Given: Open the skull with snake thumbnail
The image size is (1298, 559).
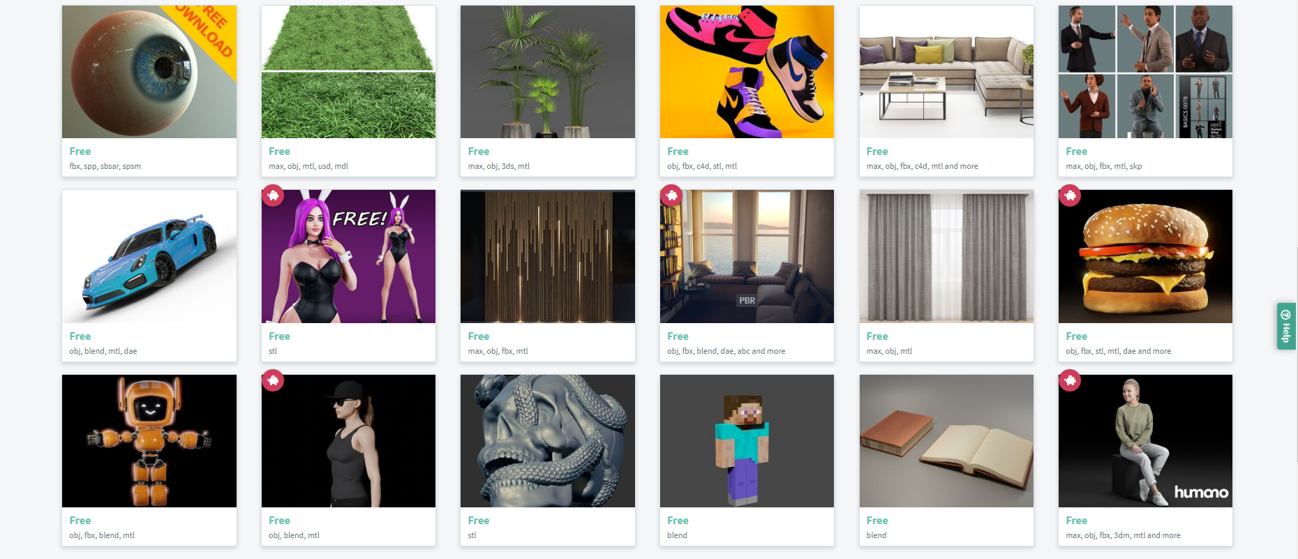Looking at the screenshot, I should point(548,441).
